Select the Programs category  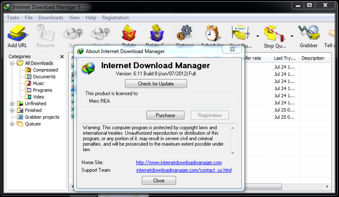click(42, 90)
